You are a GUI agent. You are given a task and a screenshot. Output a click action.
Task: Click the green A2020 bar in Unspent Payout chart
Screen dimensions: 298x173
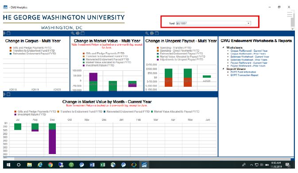[x=207, y=77]
